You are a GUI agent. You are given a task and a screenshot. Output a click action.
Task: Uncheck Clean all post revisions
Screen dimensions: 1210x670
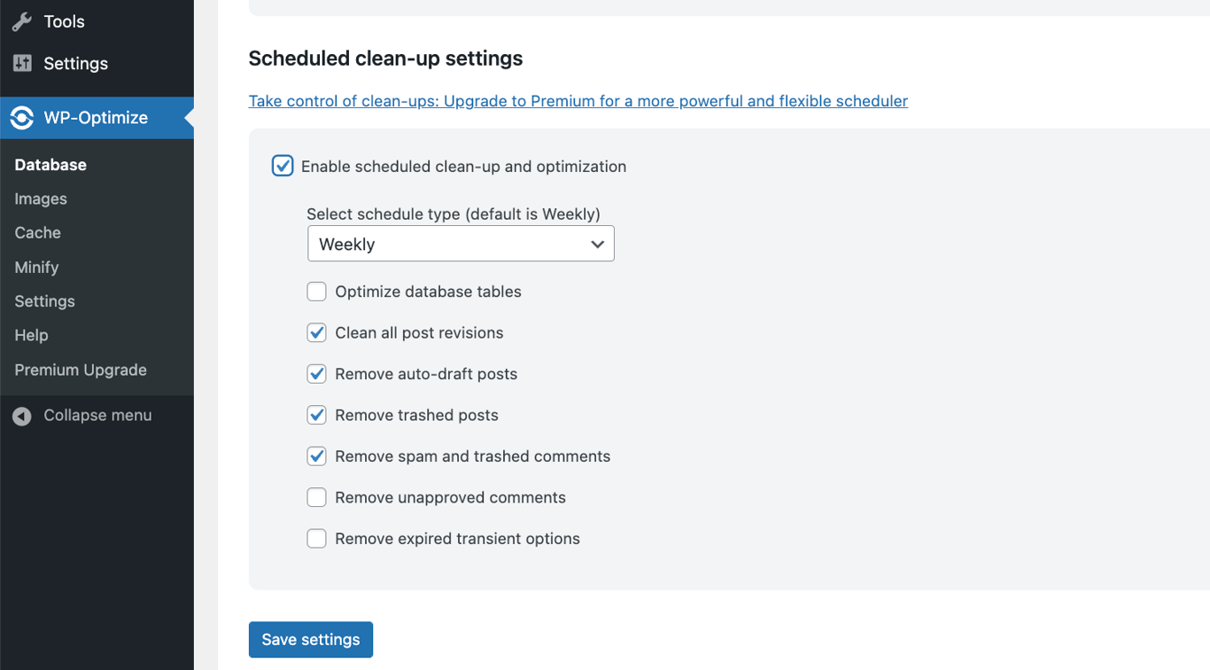click(x=316, y=332)
